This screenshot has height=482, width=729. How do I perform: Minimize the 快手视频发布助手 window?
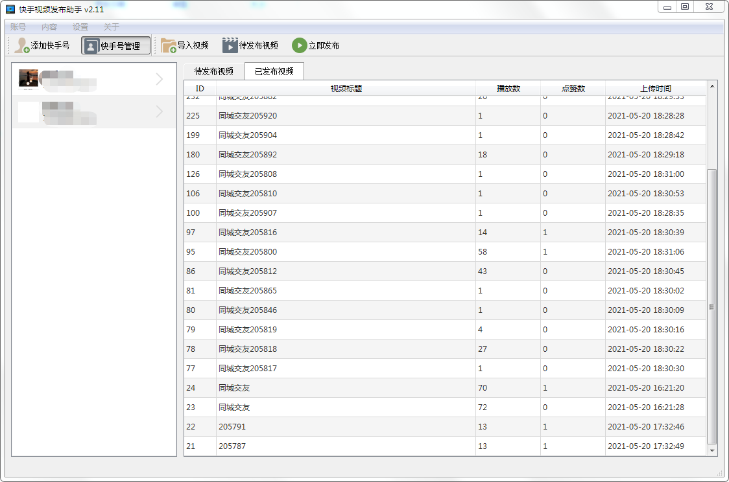[667, 7]
